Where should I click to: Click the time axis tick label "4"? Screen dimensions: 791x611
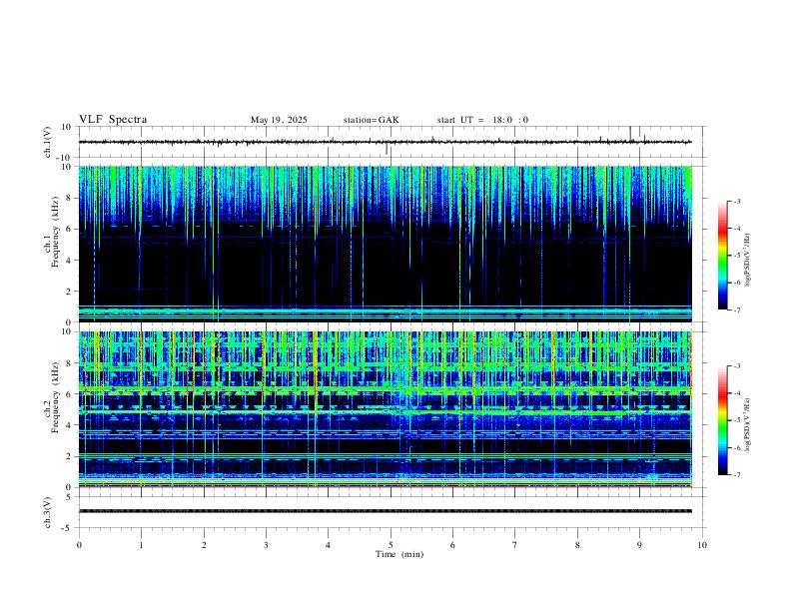click(328, 545)
